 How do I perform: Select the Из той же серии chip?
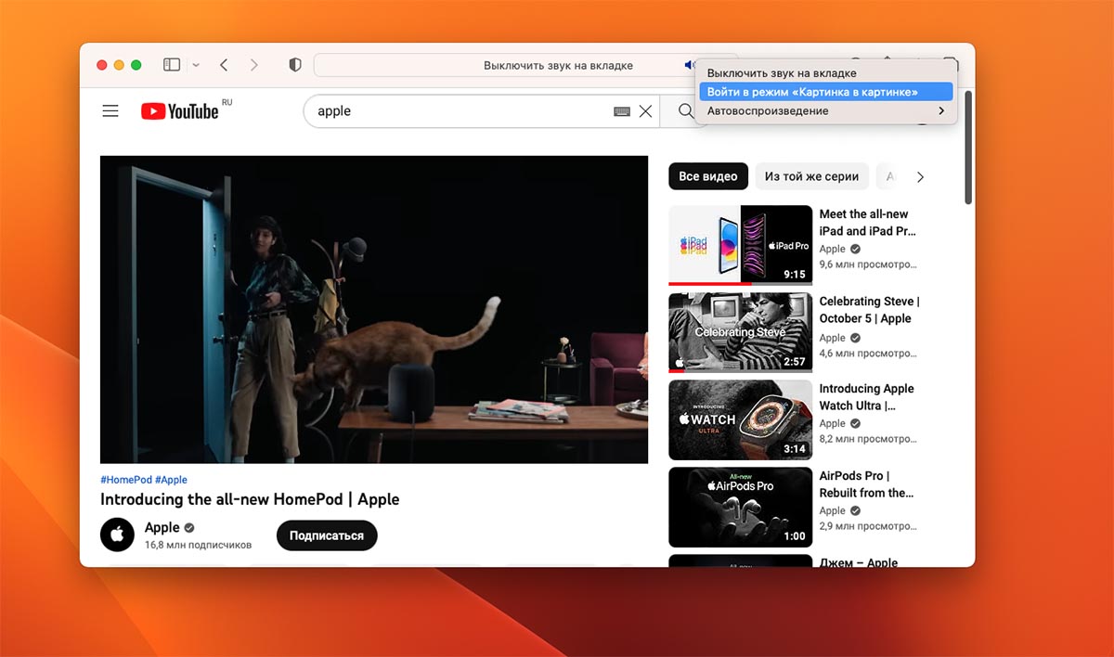pos(810,176)
